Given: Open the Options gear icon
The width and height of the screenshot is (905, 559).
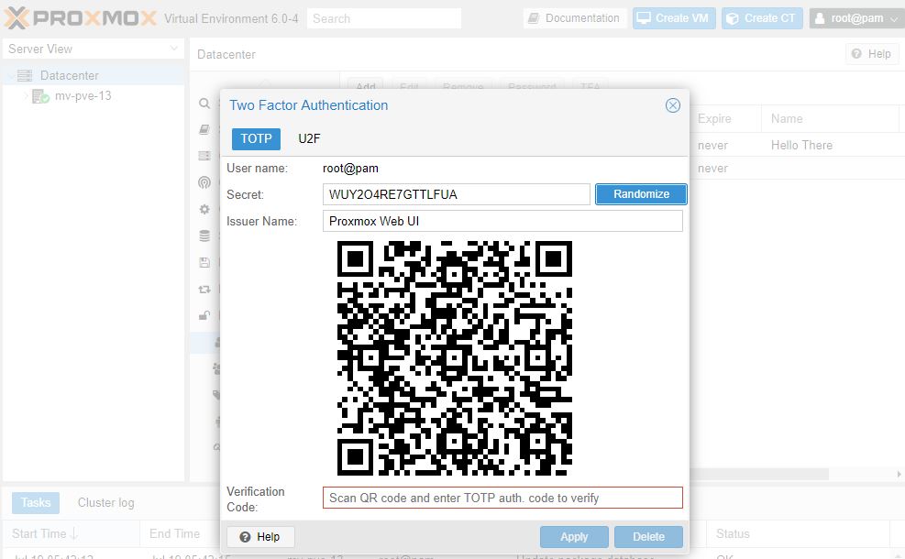Looking at the screenshot, I should pyautogui.click(x=204, y=209).
